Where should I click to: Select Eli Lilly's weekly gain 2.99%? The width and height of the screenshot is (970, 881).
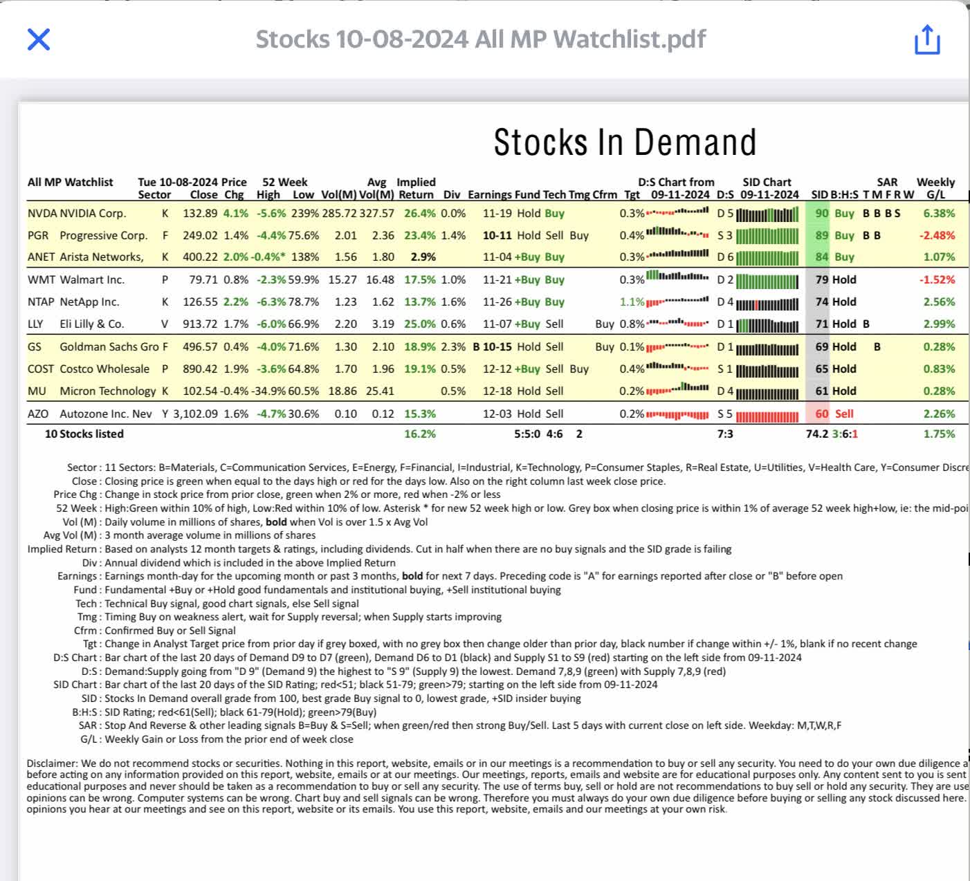939,324
